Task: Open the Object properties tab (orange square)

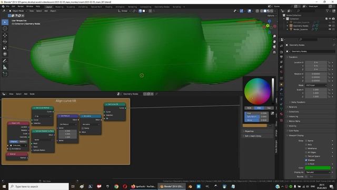Action: pos(281,84)
